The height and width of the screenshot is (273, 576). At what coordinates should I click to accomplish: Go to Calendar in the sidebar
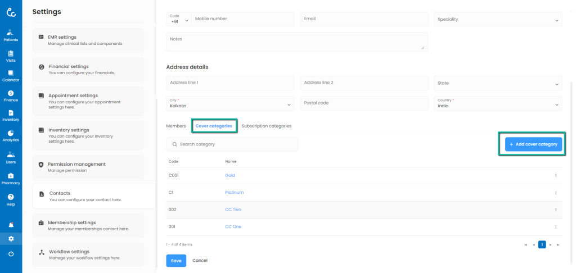(11, 75)
